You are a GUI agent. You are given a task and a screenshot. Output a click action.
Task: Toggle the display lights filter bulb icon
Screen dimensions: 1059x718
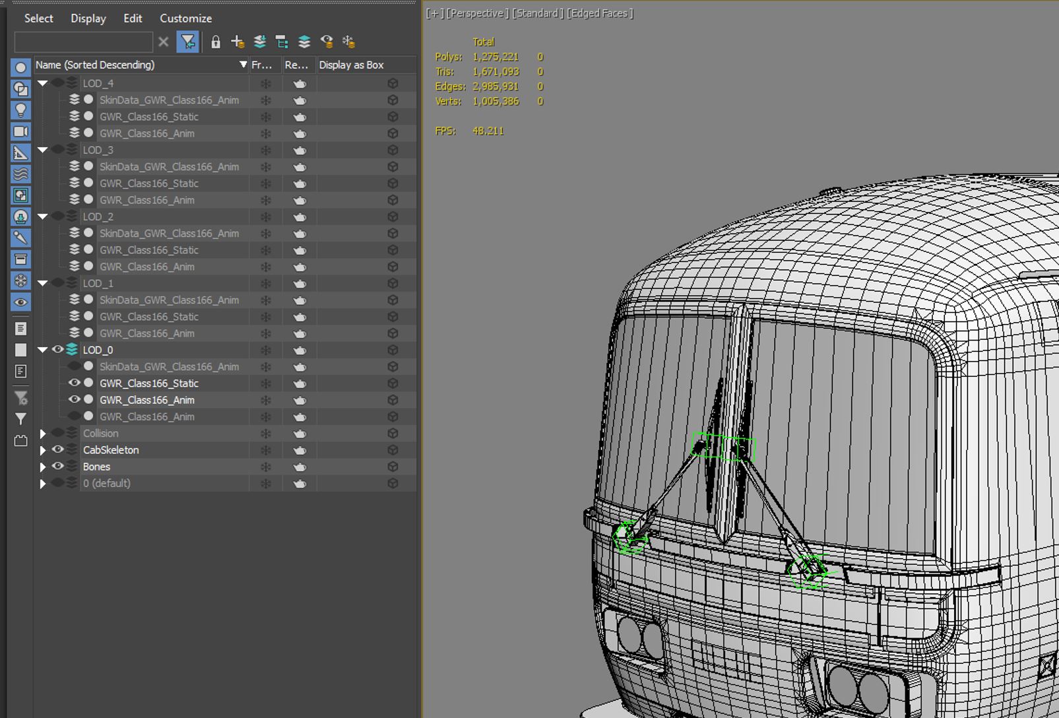(20, 110)
